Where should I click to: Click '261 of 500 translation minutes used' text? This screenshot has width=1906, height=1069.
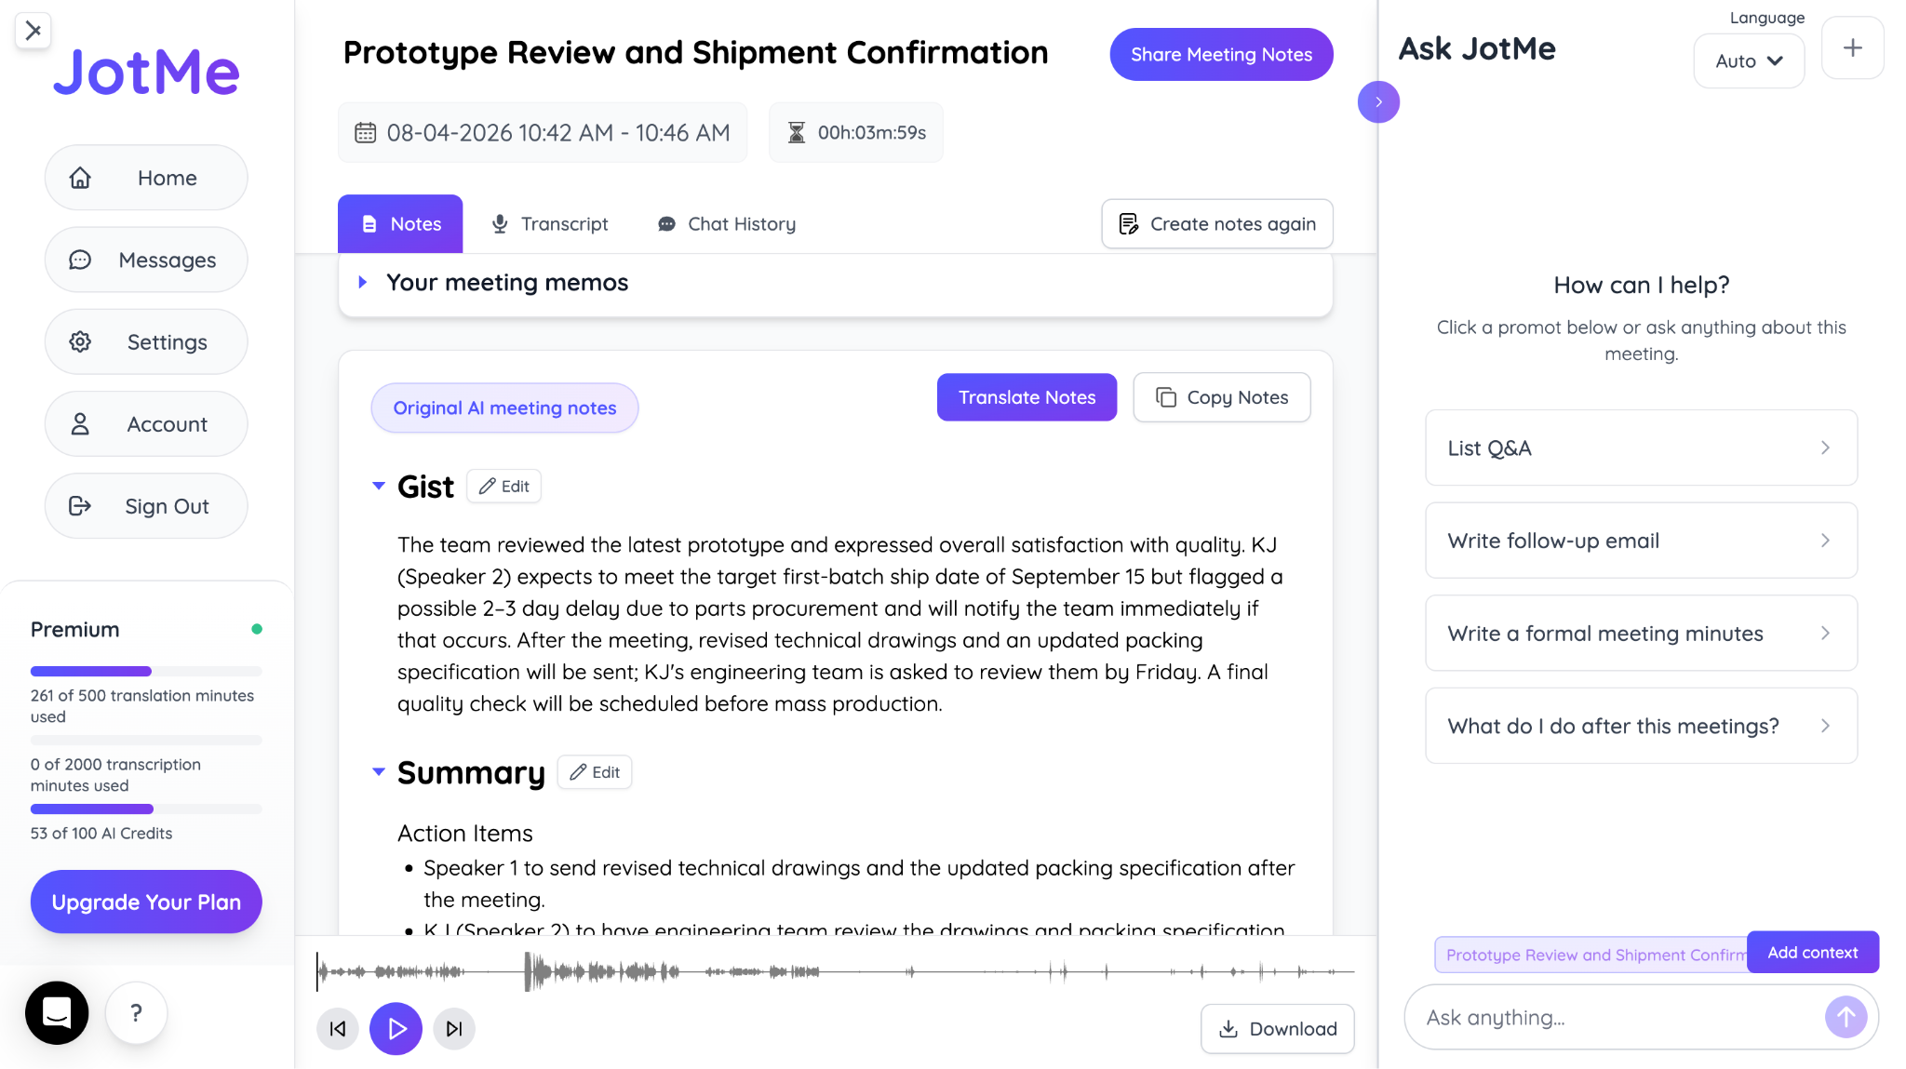point(142,705)
